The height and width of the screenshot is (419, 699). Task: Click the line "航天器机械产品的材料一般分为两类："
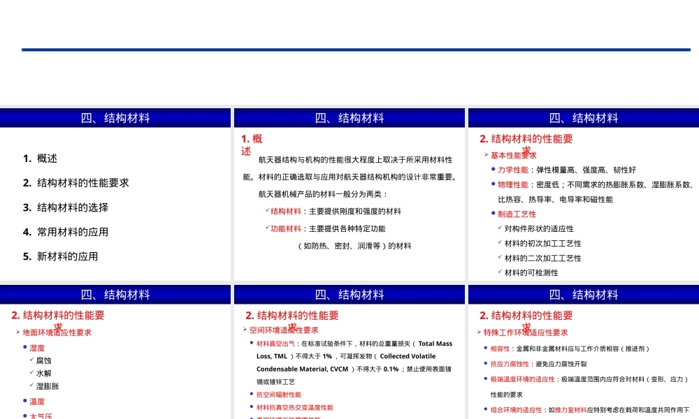click(x=323, y=194)
